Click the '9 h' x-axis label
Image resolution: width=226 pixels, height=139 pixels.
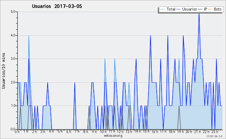point(94,132)
